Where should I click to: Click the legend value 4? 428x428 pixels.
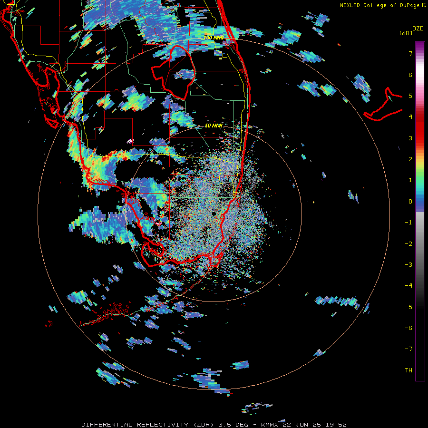[x=410, y=117]
